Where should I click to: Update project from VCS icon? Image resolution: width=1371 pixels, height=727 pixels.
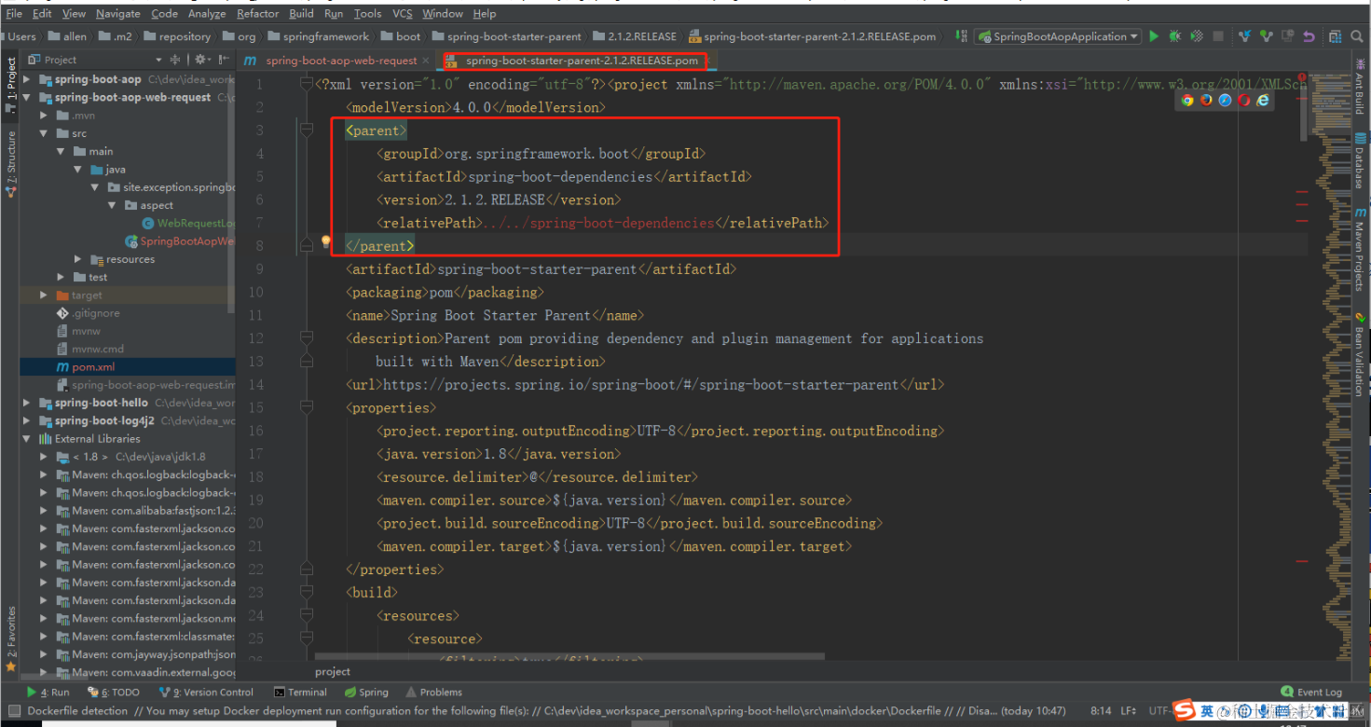1244,36
